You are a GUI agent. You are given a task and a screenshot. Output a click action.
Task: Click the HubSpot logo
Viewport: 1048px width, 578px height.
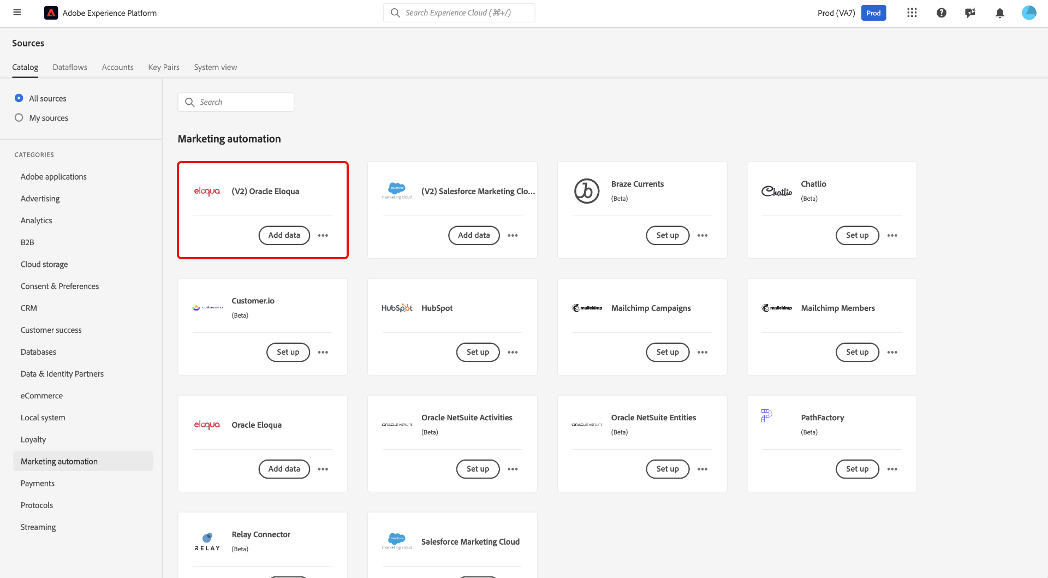[x=397, y=308]
